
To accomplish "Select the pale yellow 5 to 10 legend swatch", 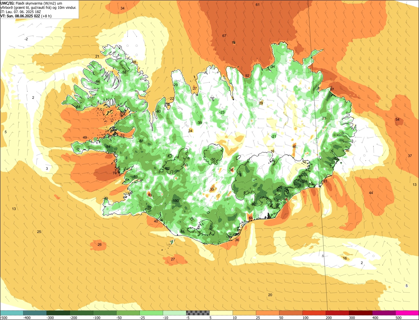I will tap(221, 313).
